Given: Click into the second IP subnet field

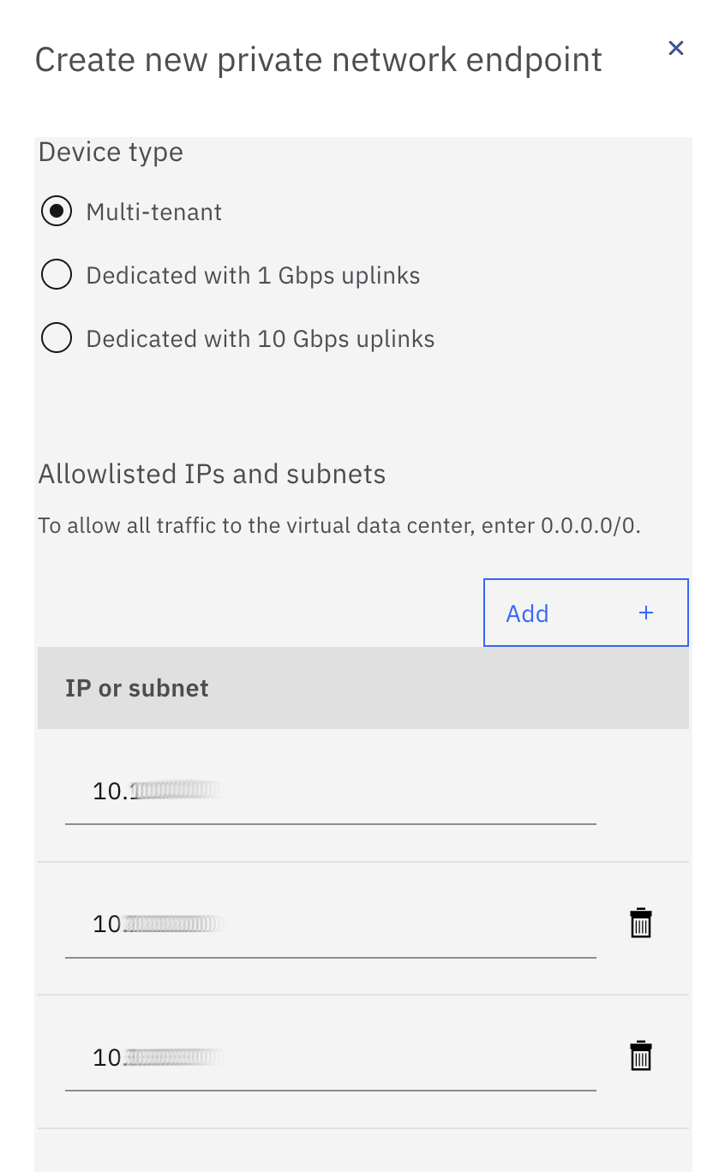Looking at the screenshot, I should 330,924.
